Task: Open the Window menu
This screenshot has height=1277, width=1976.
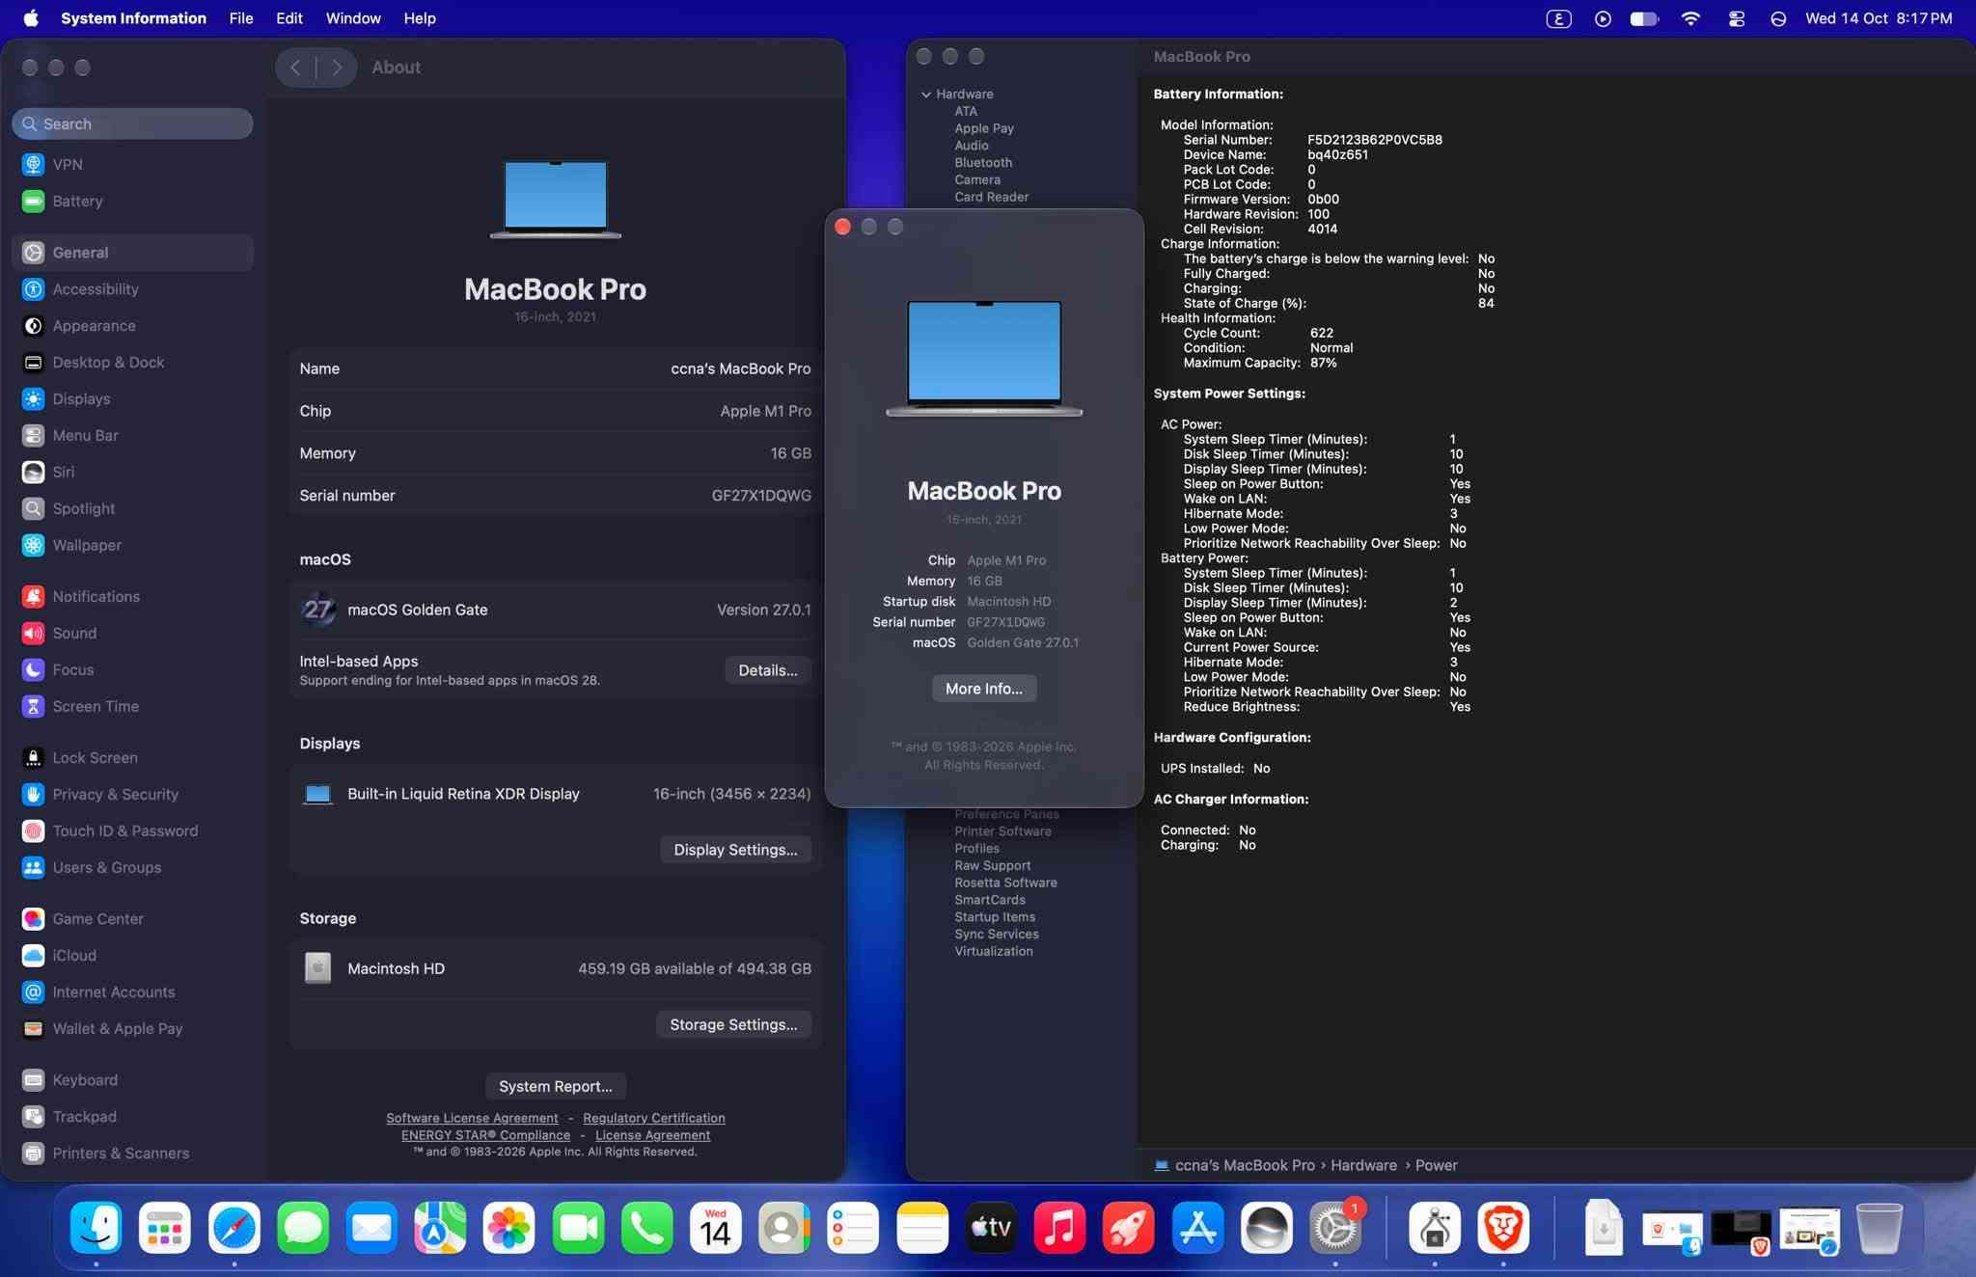Action: [x=353, y=18]
